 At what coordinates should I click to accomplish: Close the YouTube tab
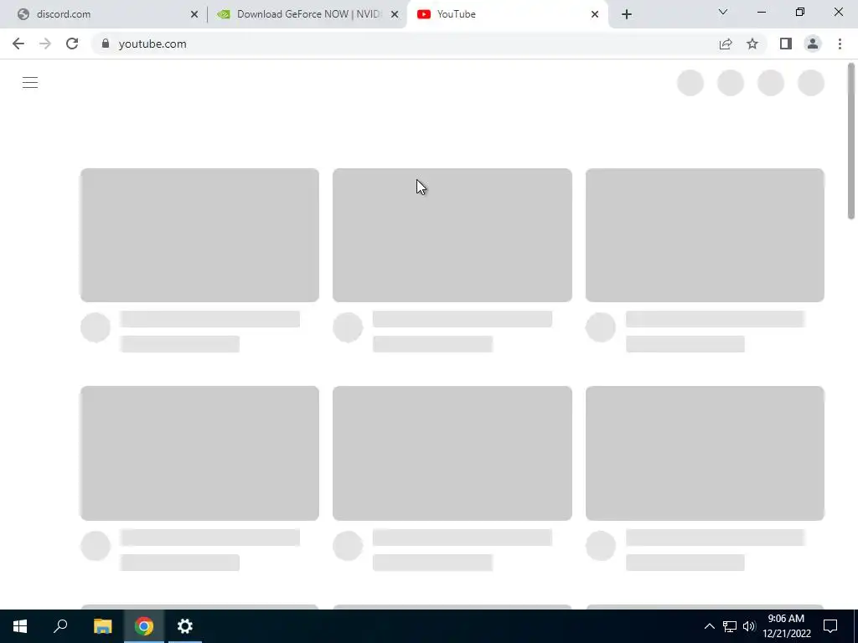click(x=595, y=14)
